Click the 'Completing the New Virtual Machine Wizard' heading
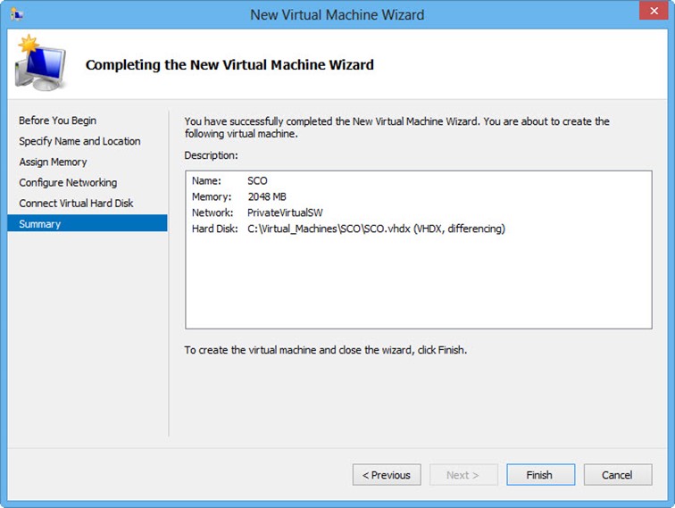Image resolution: width=675 pixels, height=508 pixels. (229, 65)
